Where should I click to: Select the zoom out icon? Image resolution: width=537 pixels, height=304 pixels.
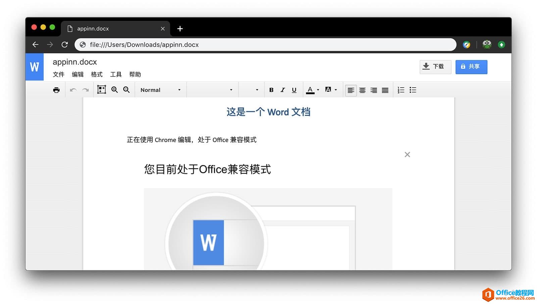click(x=126, y=90)
